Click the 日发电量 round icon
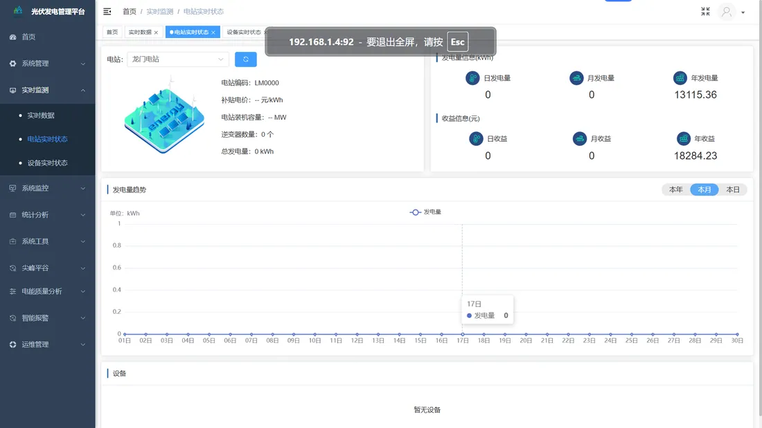The image size is (762, 428). [472, 77]
